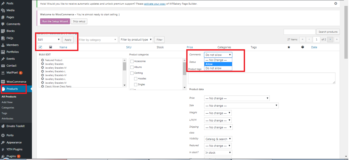Go to the last page of products
This screenshot has height=160, width=349.
(x=337, y=40)
